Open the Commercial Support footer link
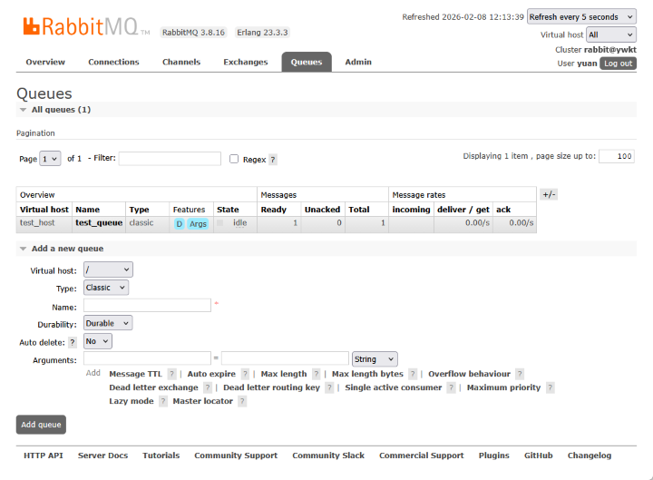This screenshot has height=480, width=653. [x=422, y=456]
